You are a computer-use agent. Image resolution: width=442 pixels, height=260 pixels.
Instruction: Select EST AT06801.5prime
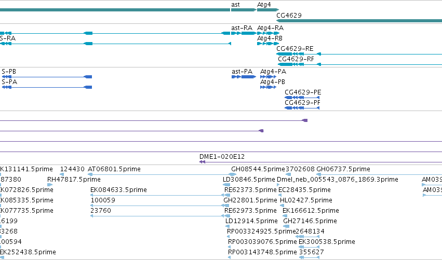click(114, 169)
